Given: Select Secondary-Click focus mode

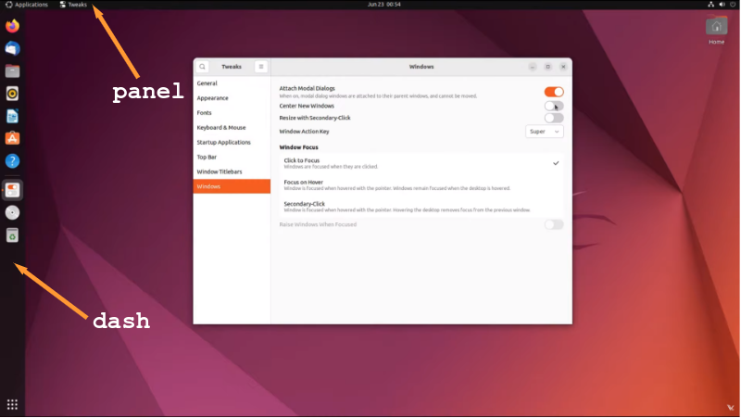Looking at the screenshot, I should (421, 207).
